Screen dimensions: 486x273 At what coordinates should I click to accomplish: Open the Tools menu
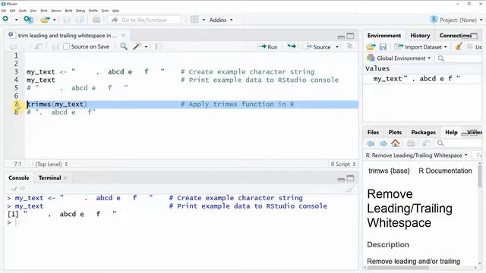coord(105,11)
